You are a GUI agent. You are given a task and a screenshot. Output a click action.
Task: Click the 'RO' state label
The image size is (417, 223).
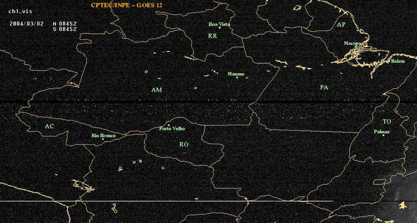pyautogui.click(x=184, y=144)
